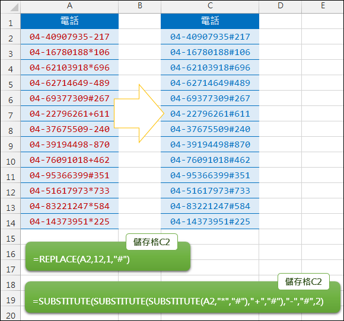
Task: Click the 電話 header in column C
Action: 210,21
